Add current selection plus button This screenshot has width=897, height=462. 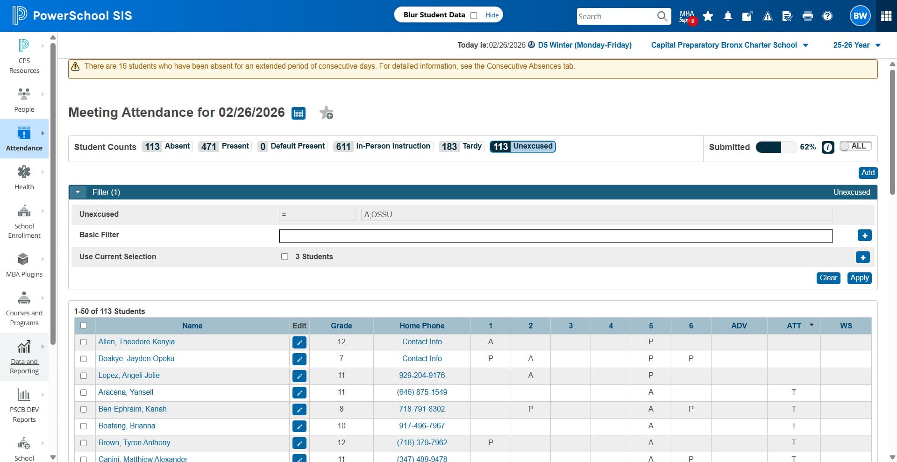pyautogui.click(x=863, y=257)
